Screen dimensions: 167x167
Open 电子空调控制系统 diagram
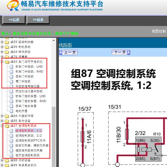27,155
